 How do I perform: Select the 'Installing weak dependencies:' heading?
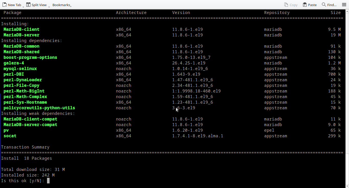pyautogui.click(x=38, y=113)
